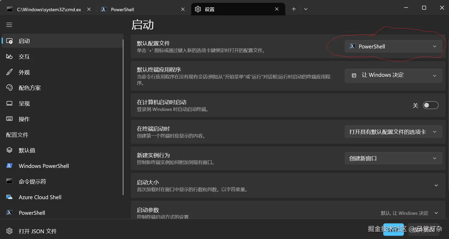
Task: Open the 新建实例行为 combo box
Action: (x=393, y=158)
